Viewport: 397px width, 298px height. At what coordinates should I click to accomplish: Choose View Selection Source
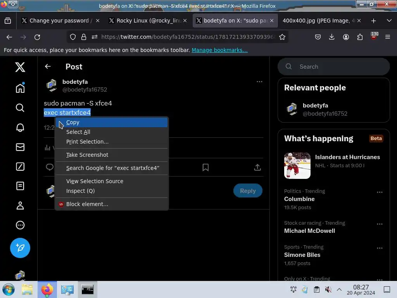[x=111, y=181]
